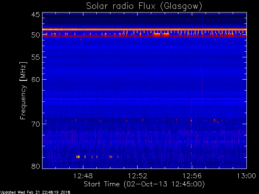Click the 'Updated Wed Feb 21' timestamp text
259x194 pixels.
(x=35, y=192)
